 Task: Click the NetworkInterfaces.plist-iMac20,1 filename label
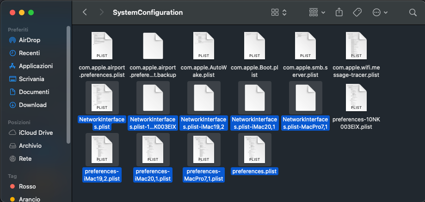pyautogui.click(x=254, y=123)
